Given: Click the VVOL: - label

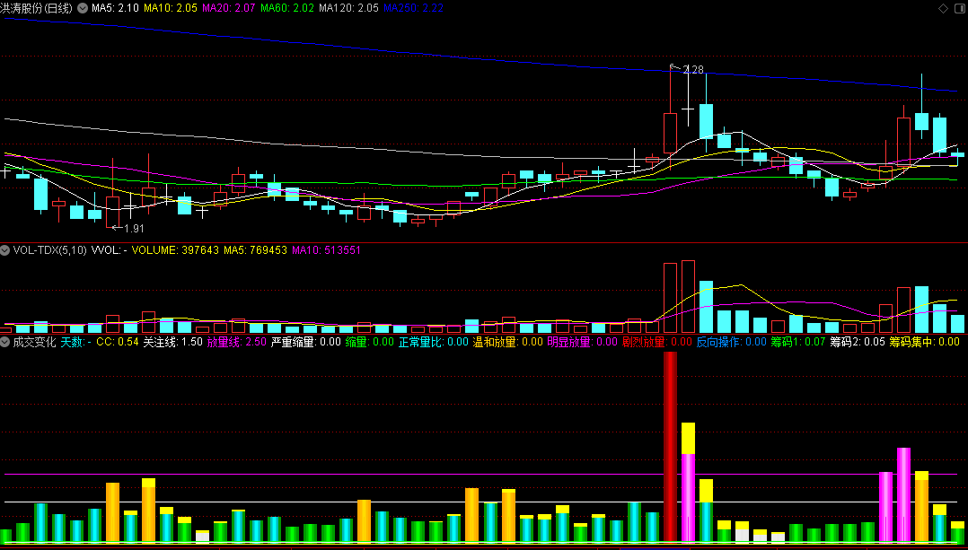Looking at the screenshot, I should [x=110, y=250].
